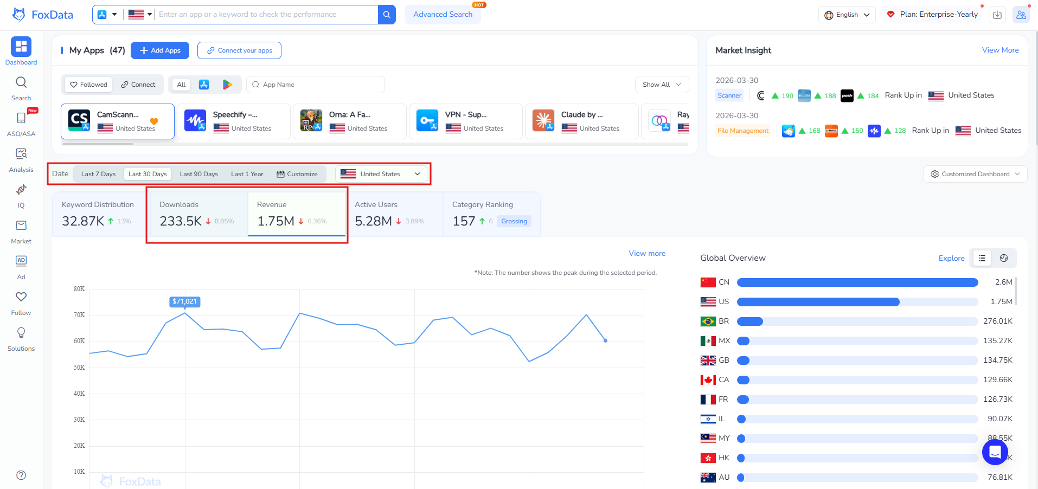This screenshot has height=489, width=1038.
Task: Toggle the Followed apps filter
Action: pyautogui.click(x=87, y=85)
